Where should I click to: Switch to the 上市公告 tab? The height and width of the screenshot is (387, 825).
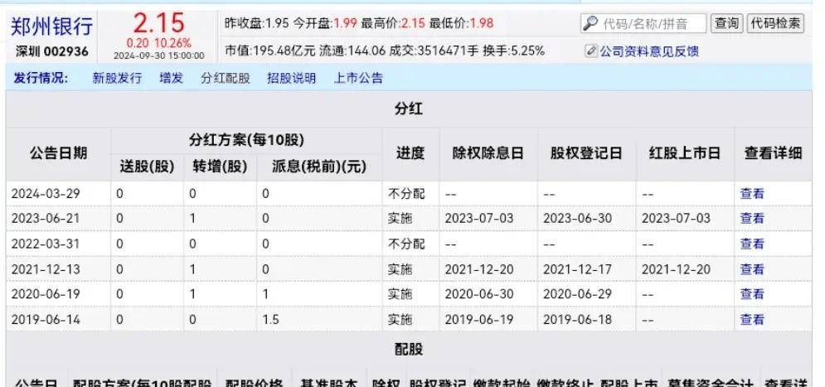[358, 79]
